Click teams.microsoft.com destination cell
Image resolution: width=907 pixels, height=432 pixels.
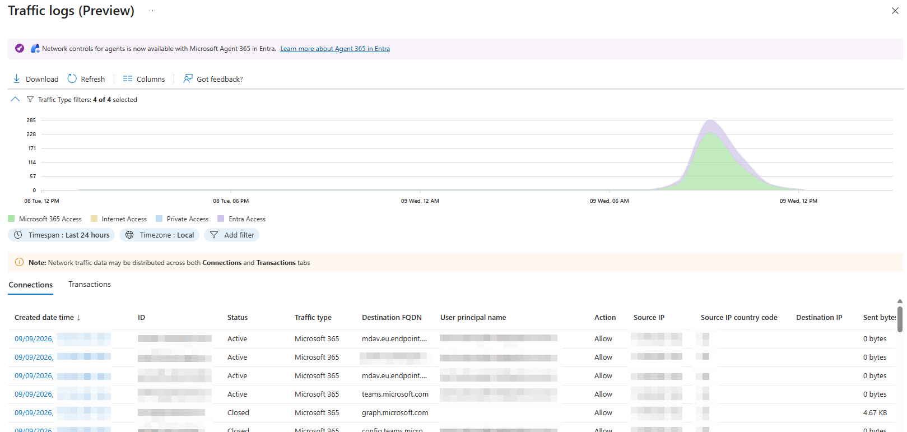tap(395, 394)
